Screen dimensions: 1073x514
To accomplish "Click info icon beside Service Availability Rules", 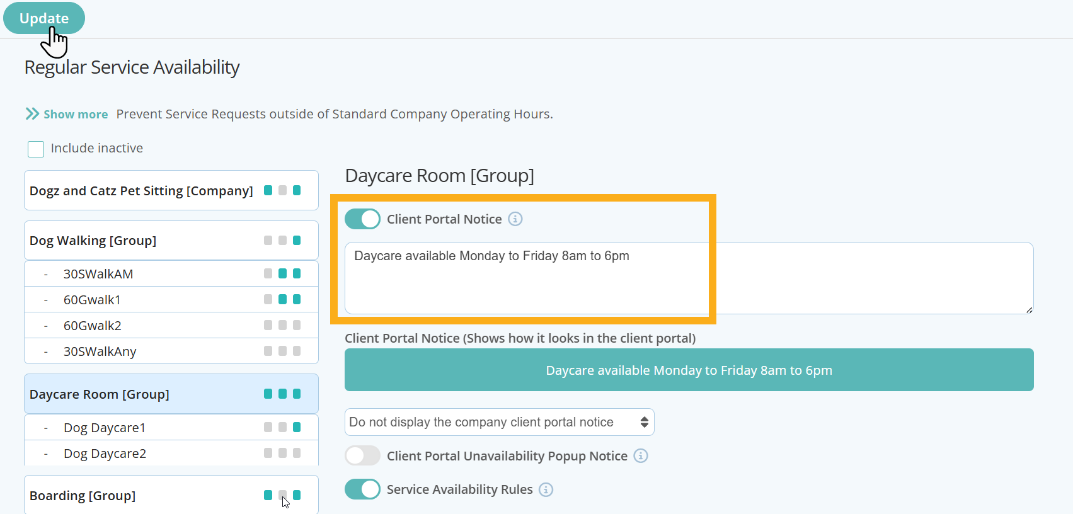I will pos(546,489).
